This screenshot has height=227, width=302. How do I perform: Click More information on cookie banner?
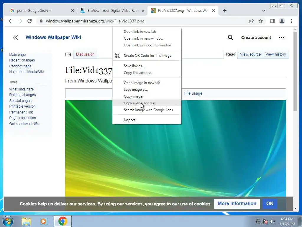pos(237,204)
